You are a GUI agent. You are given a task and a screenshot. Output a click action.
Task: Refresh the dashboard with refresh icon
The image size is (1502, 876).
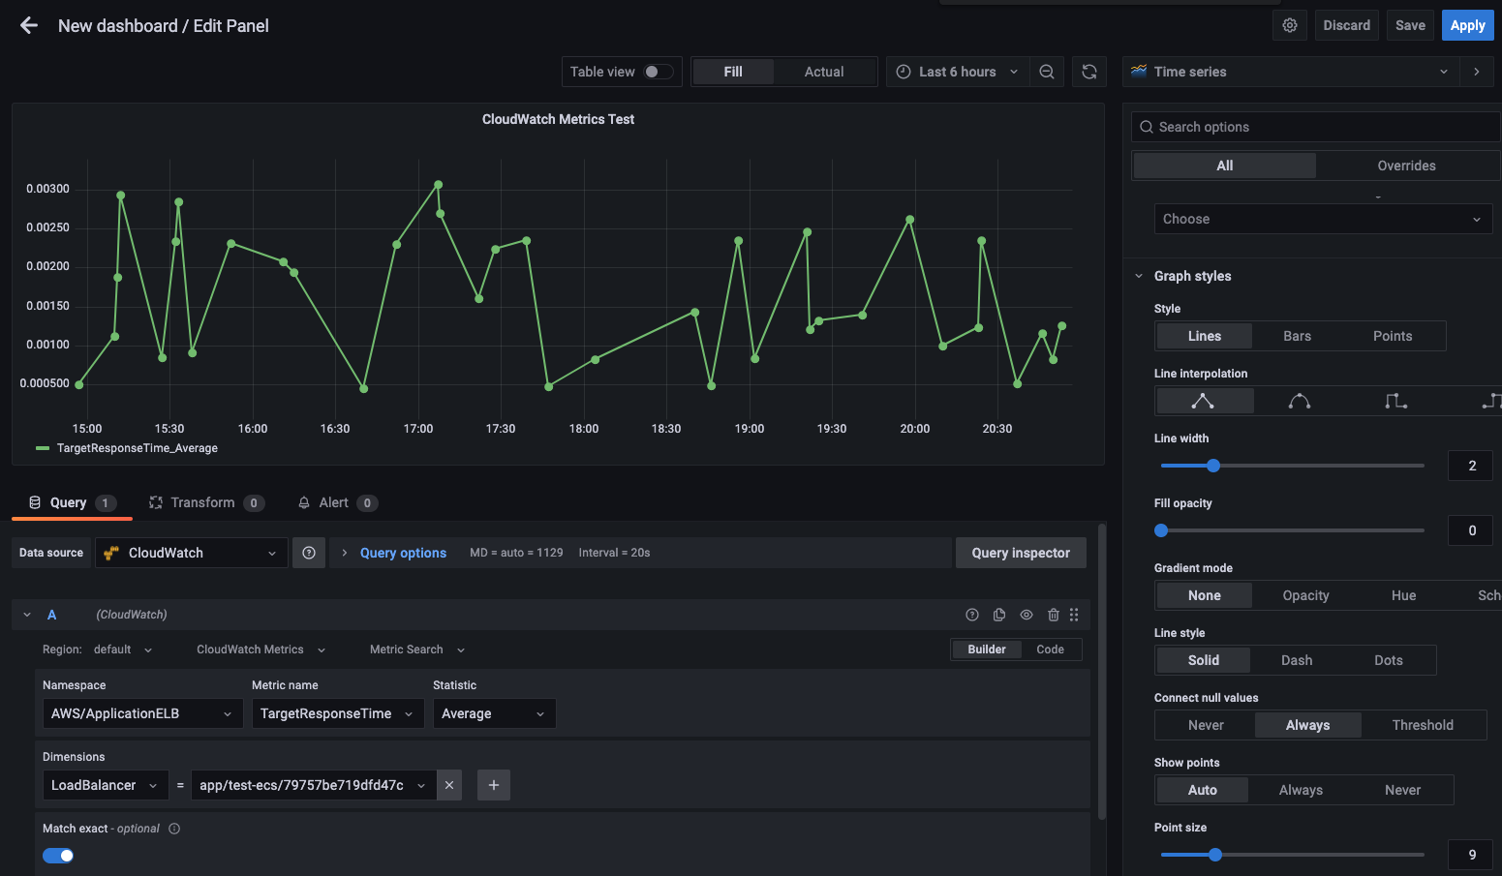(x=1089, y=72)
